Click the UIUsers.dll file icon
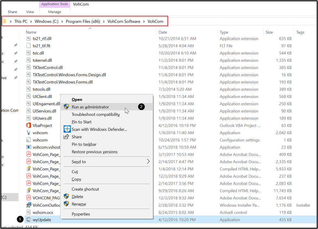The height and width of the screenshot is (229, 318). (x=28, y=118)
